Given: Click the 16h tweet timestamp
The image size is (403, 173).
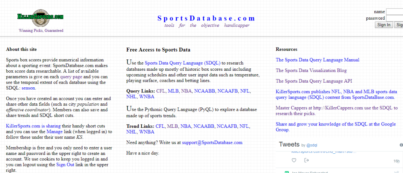Looking at the screenshot, I should coord(397,161).
